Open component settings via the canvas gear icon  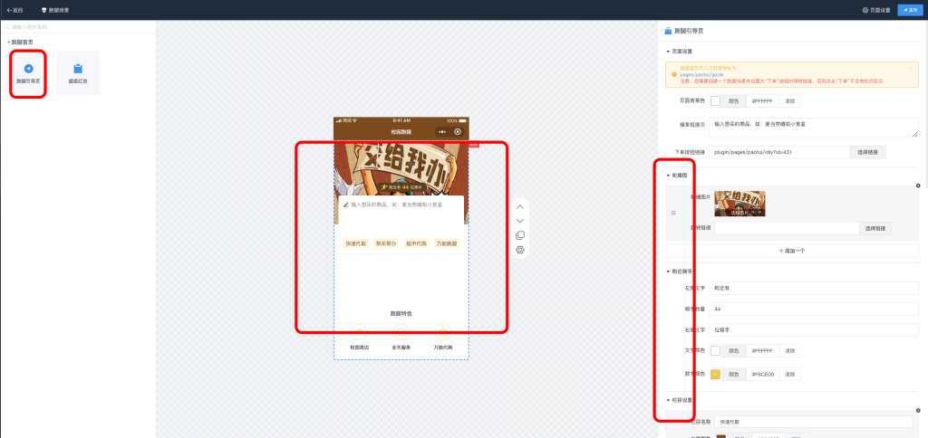520,250
